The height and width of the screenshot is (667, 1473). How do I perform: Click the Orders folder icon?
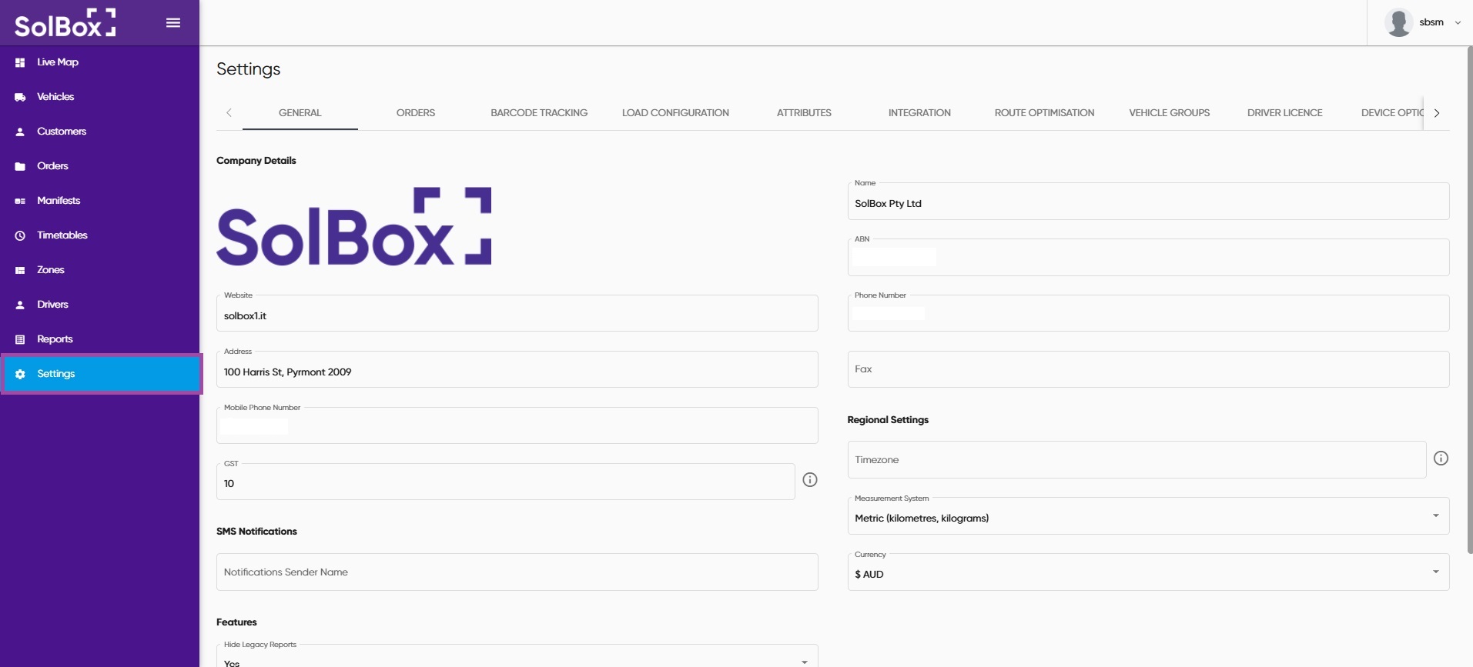[x=20, y=166]
